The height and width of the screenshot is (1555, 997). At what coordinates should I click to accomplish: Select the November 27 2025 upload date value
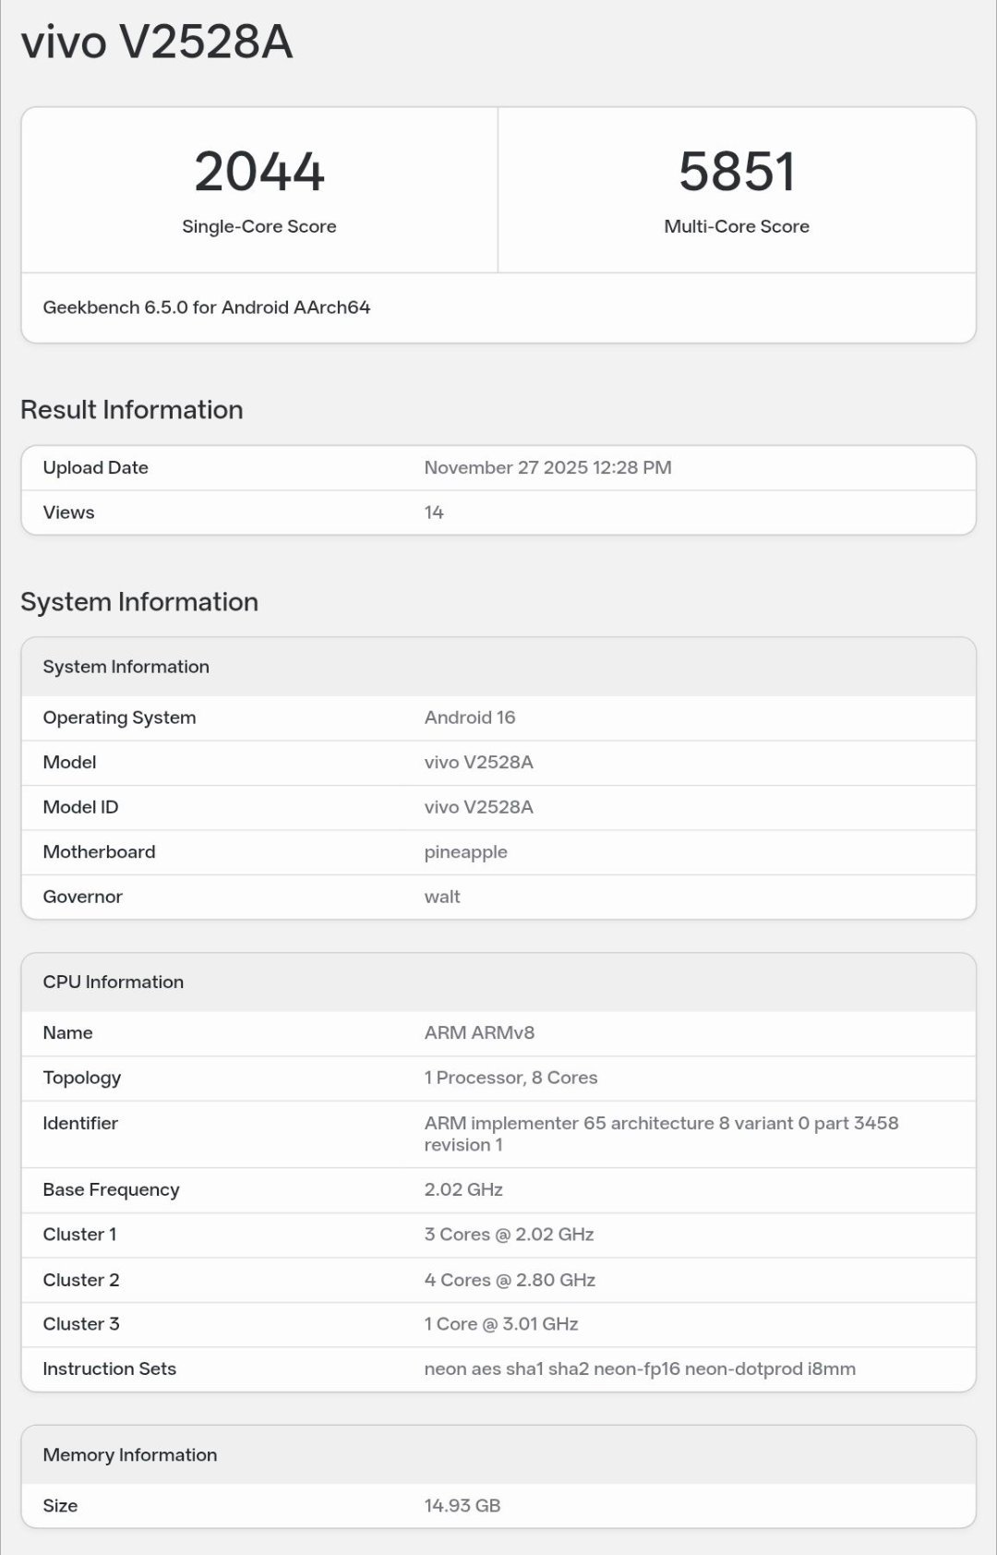pos(547,468)
